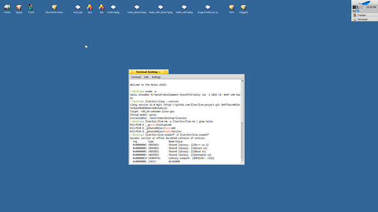This screenshot has width=378, height=212.
Task: Open the Terminal entry in Deskbar
Action: 364,19
